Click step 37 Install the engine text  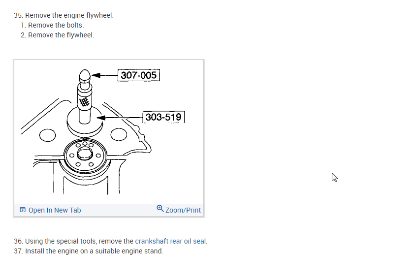click(89, 251)
